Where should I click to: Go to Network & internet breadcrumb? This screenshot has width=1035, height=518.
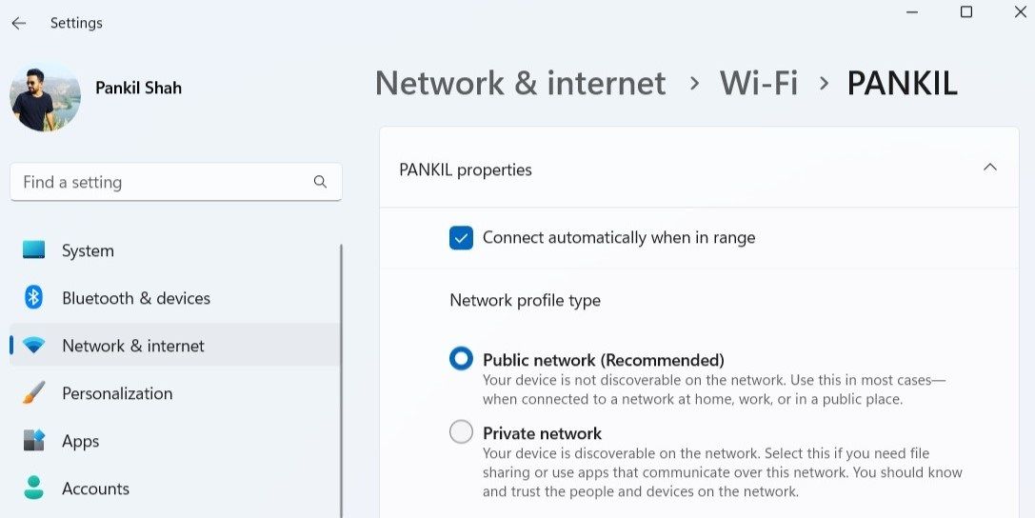[x=520, y=84]
